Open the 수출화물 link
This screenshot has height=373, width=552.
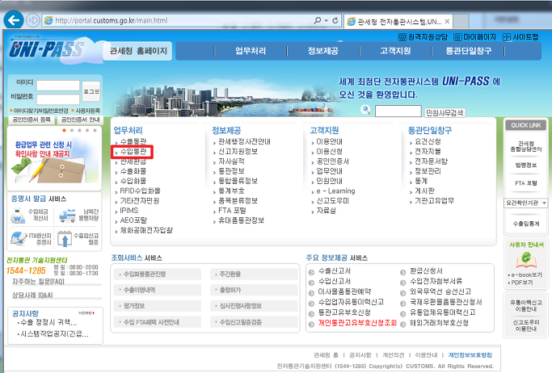tap(133, 171)
